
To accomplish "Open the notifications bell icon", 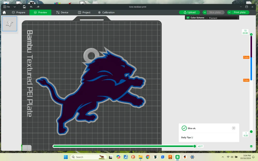I will point(253,157).
